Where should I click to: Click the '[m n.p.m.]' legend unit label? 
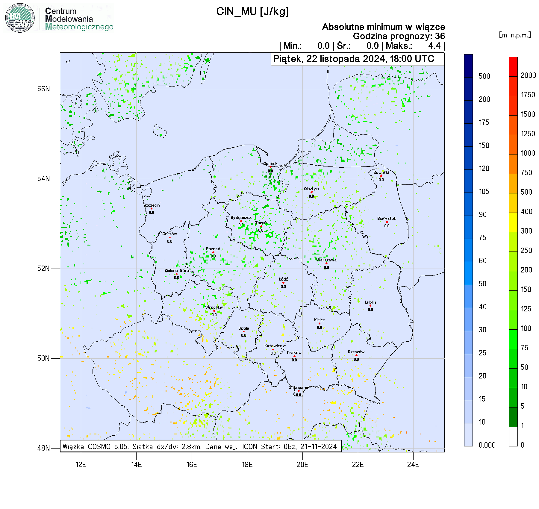(515, 35)
